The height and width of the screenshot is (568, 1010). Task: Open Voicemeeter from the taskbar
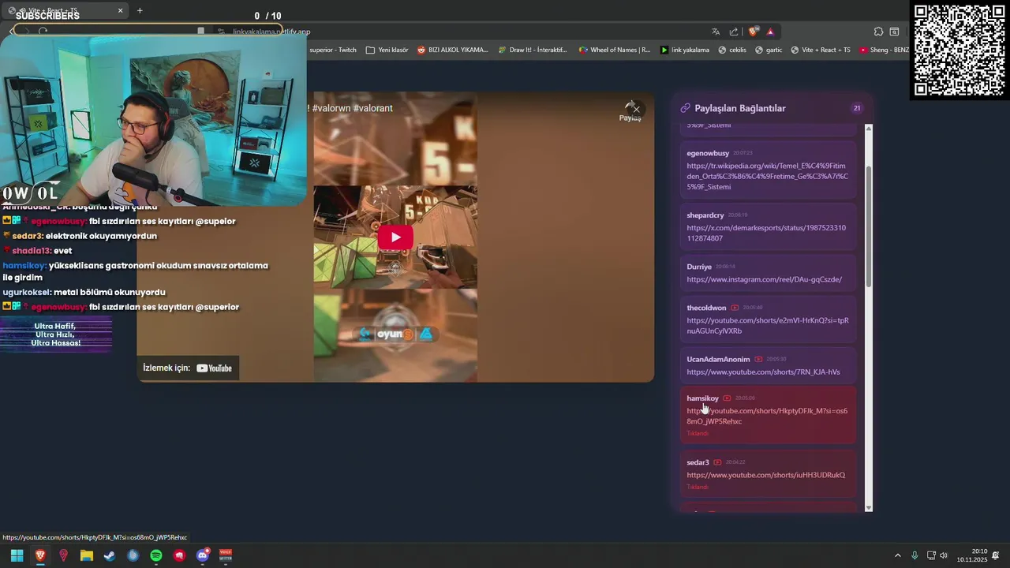[x=226, y=555]
